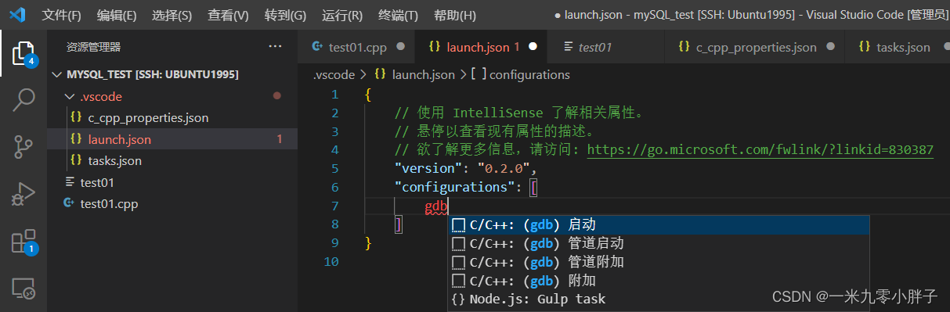Image resolution: width=950 pixels, height=312 pixels.
Task: Open the Explorer panel more actions ellipsis
Action: 275,47
